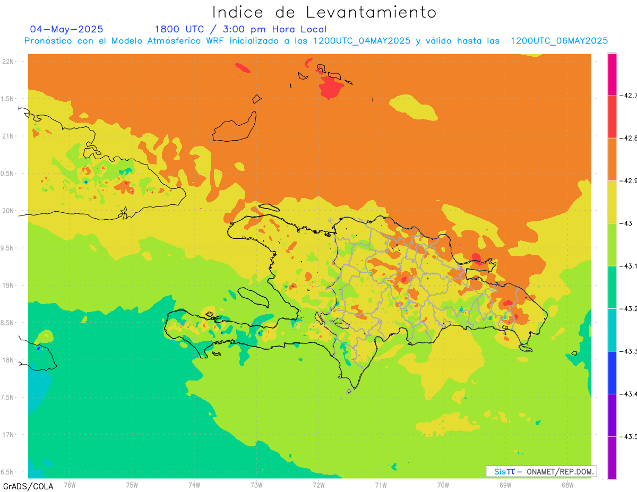The width and height of the screenshot is (637, 492).
Task: Click the "21N" latitude label
Action: point(9,136)
